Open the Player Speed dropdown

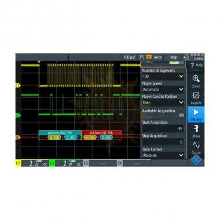(163, 89)
